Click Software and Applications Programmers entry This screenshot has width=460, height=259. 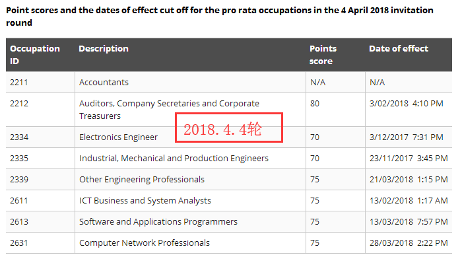pyautogui.click(x=158, y=222)
